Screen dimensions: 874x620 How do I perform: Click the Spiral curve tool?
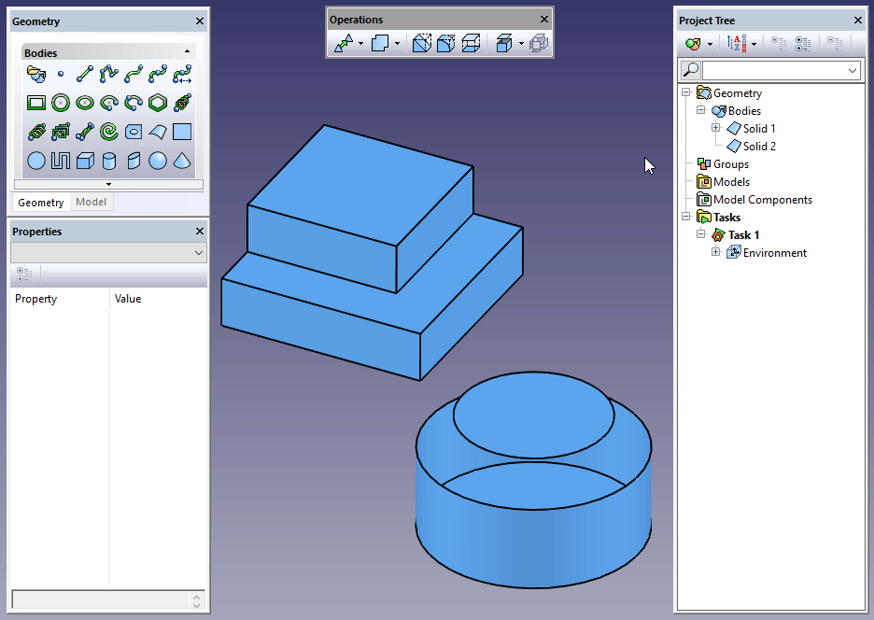tap(109, 132)
